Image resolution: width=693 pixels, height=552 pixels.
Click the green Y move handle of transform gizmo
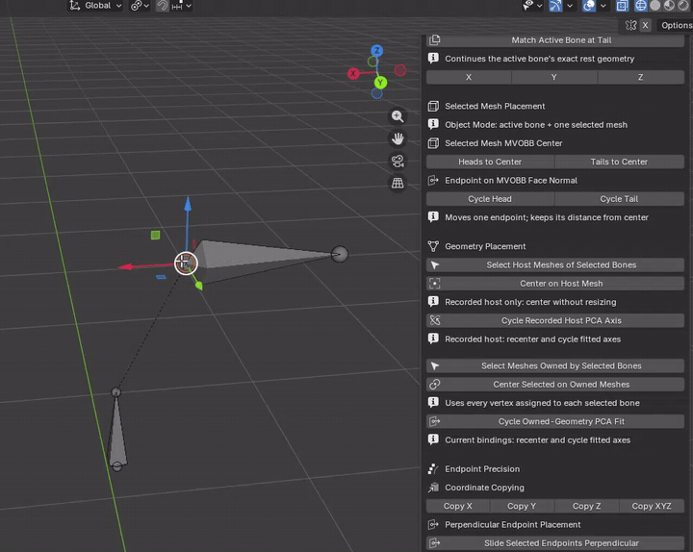click(199, 287)
